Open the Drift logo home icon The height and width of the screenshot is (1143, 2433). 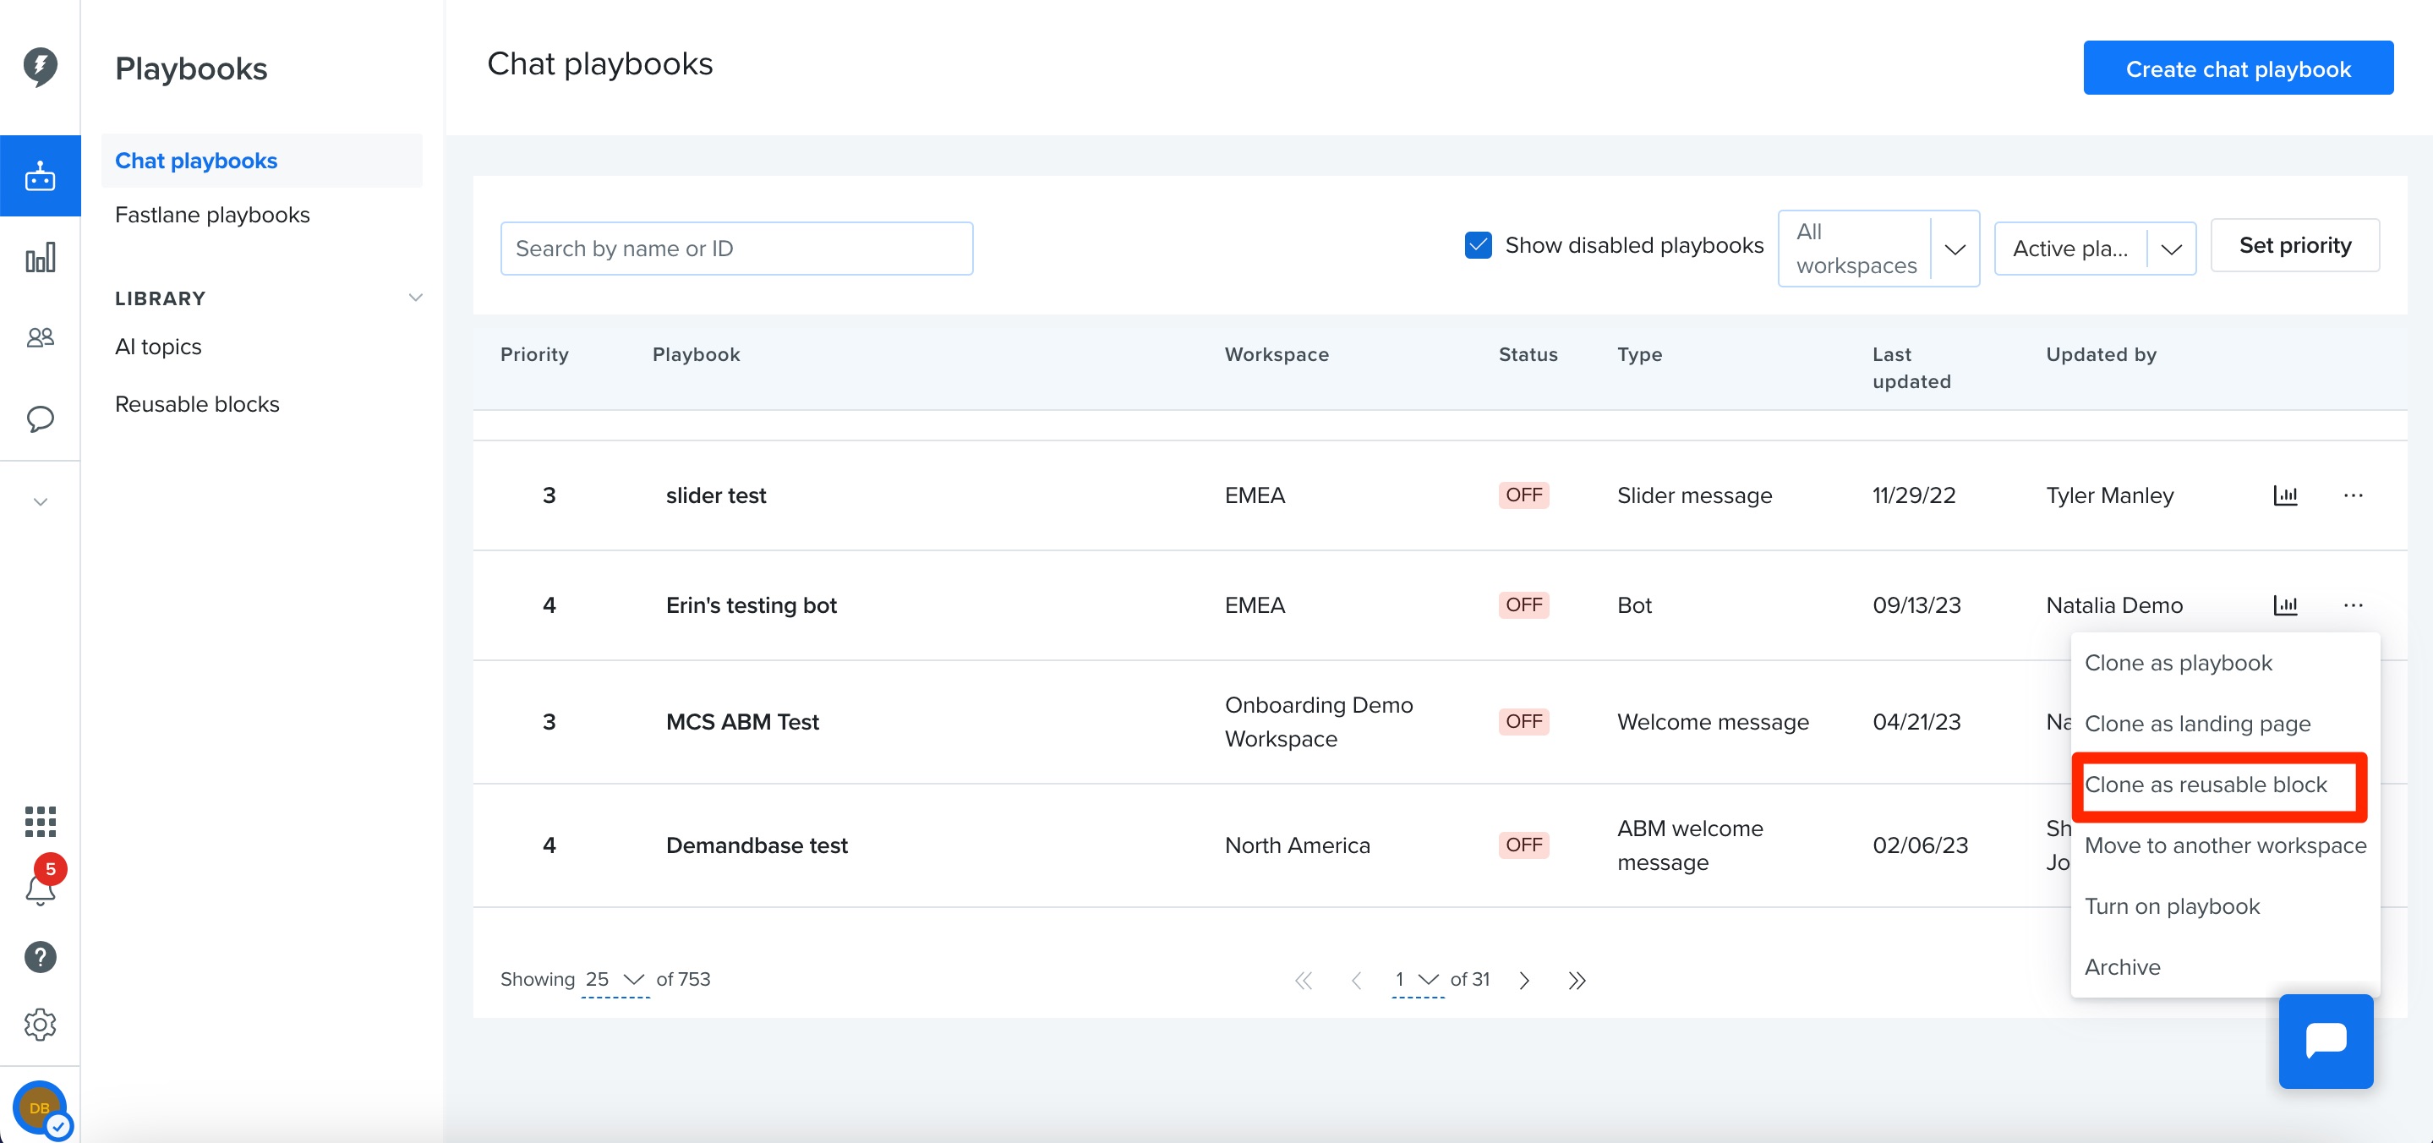pos(40,67)
